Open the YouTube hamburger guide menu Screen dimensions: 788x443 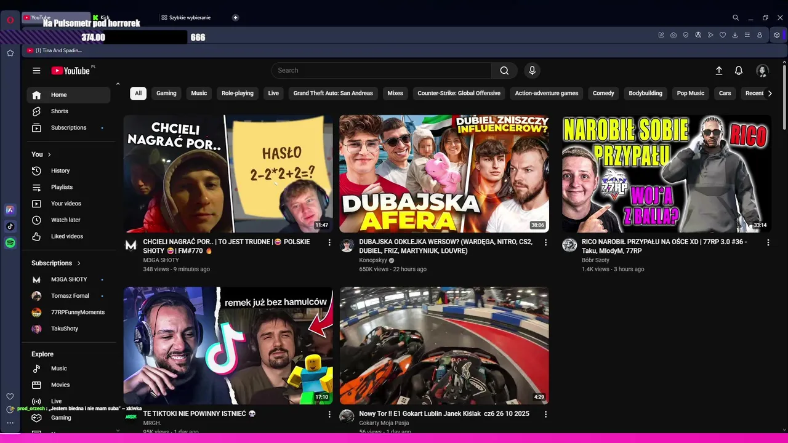click(x=36, y=71)
